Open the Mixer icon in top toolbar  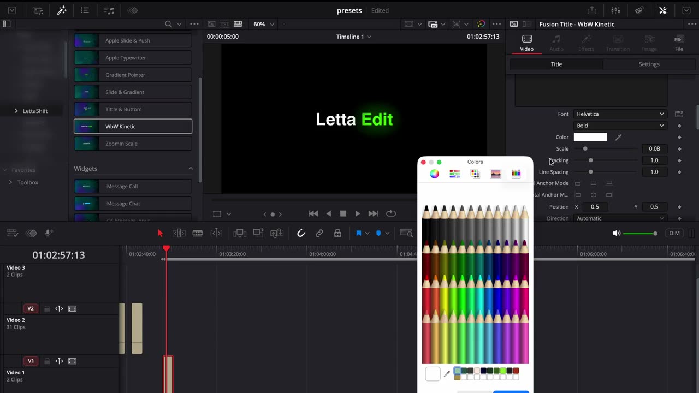click(615, 10)
